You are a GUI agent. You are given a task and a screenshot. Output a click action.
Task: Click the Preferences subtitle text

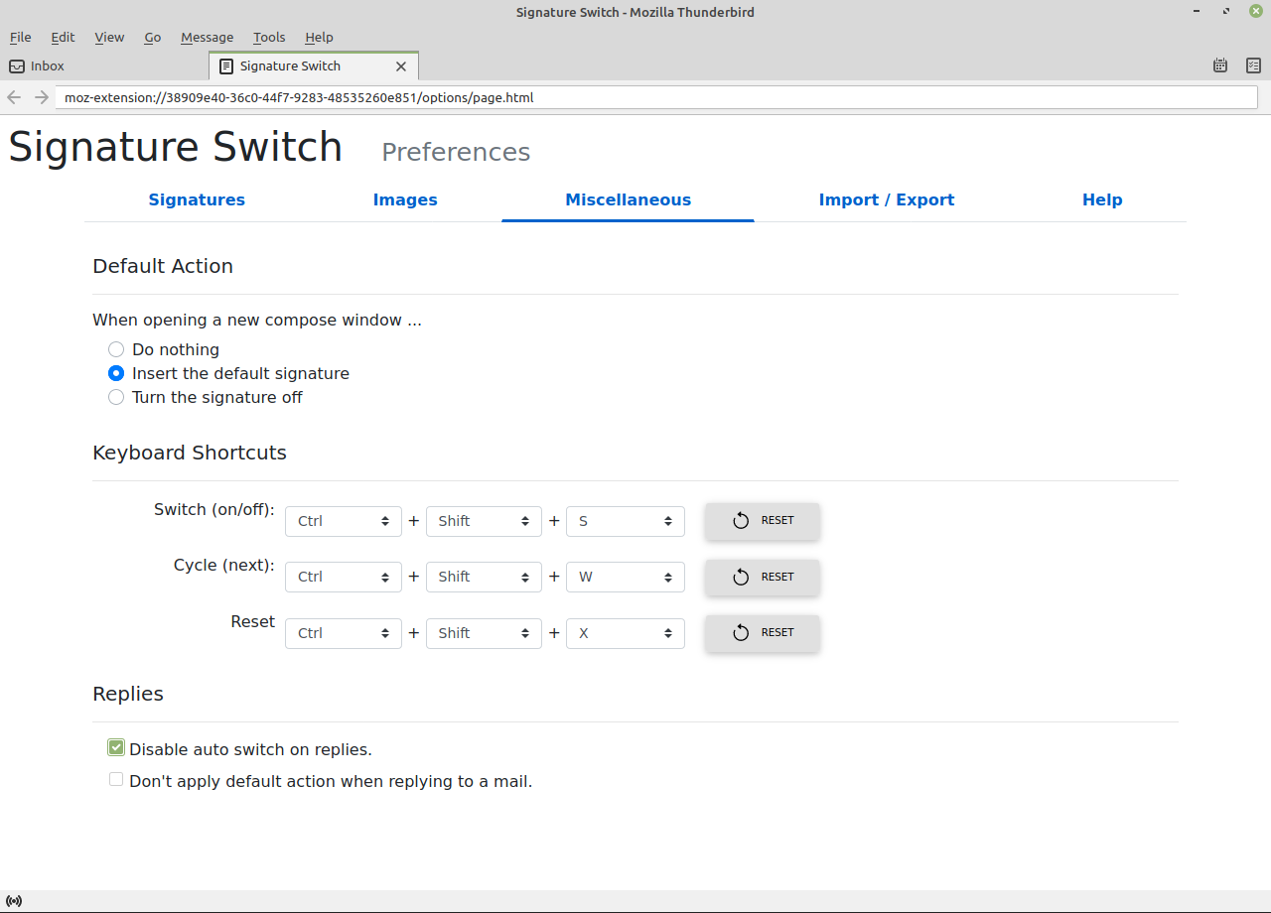point(456,152)
